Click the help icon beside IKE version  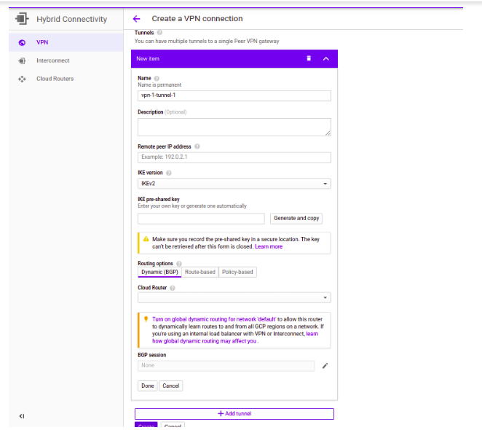(x=169, y=173)
